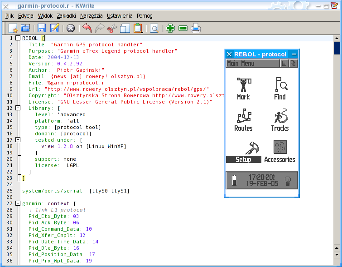Open the paste icon's dropdown arrow
This screenshot has width=342, height=267.
(142, 33)
